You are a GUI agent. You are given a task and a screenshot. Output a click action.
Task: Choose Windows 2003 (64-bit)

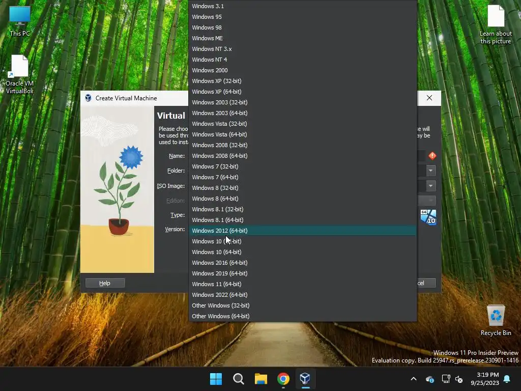pyautogui.click(x=302, y=113)
